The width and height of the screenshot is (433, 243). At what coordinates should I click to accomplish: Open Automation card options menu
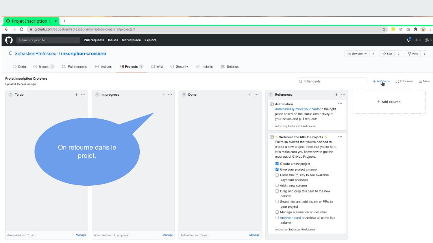[340, 104]
